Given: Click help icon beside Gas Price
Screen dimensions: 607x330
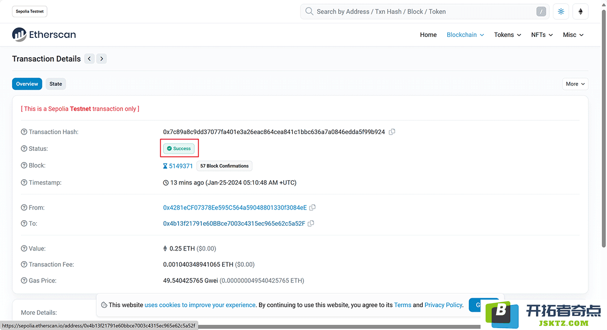Looking at the screenshot, I should pyautogui.click(x=24, y=280).
